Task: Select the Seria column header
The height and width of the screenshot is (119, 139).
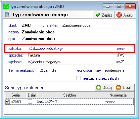Action: point(16,95)
